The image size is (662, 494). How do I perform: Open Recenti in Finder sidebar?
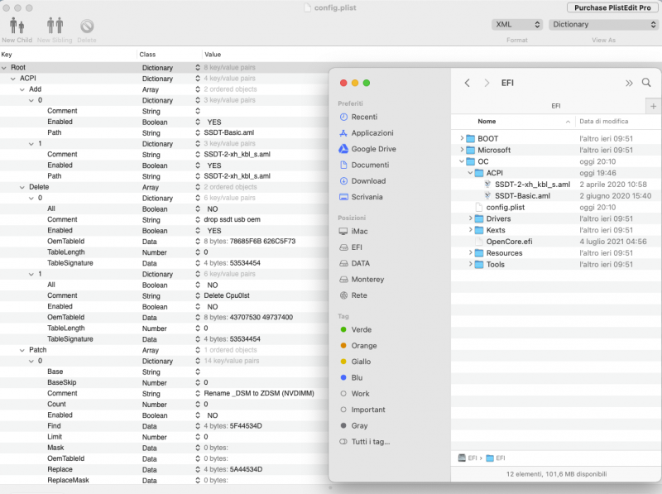point(364,118)
